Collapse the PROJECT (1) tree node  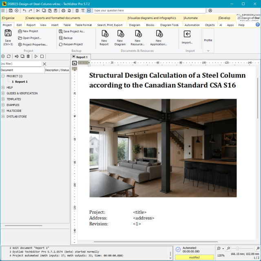[x=3, y=76]
